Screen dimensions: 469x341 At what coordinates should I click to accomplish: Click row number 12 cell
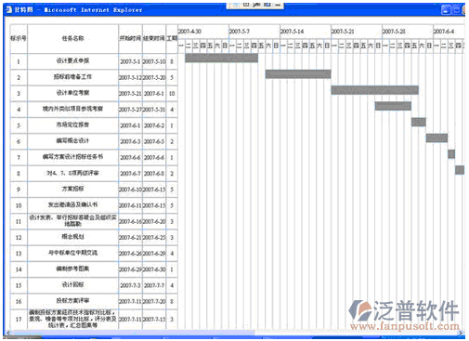pos(19,238)
